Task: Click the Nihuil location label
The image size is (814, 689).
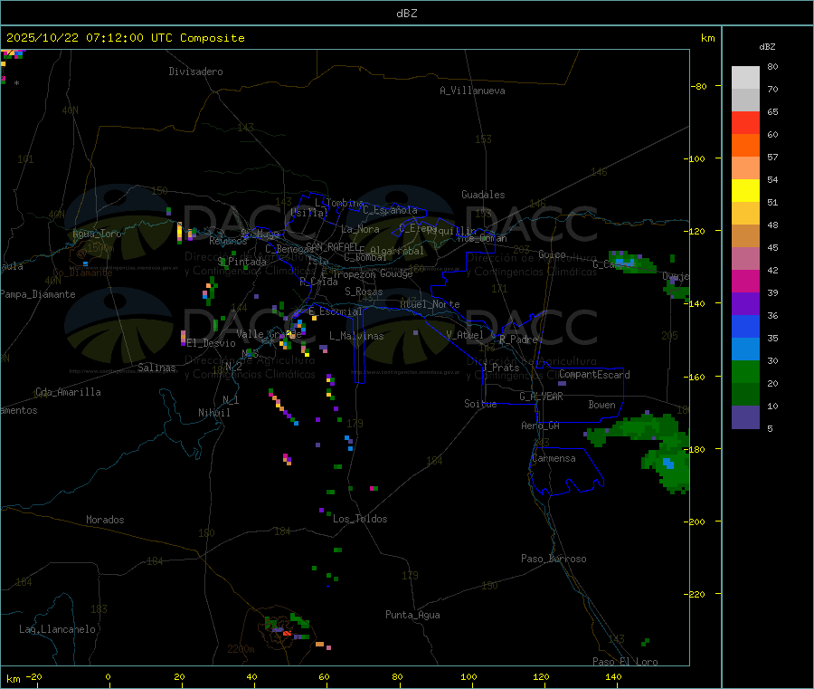Action: pyautogui.click(x=214, y=413)
